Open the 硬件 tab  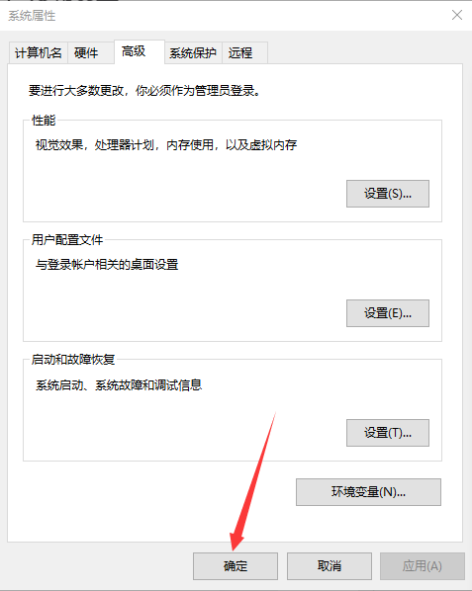pos(91,52)
